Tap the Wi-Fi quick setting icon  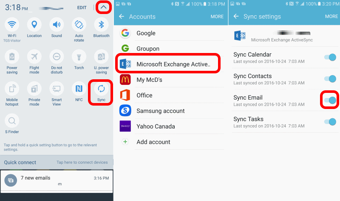point(12,25)
